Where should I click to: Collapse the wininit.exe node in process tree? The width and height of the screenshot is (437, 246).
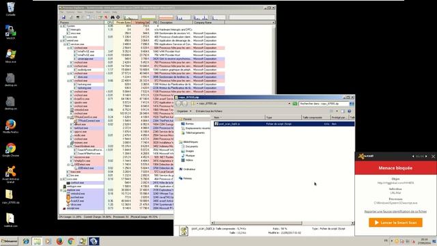click(61, 40)
